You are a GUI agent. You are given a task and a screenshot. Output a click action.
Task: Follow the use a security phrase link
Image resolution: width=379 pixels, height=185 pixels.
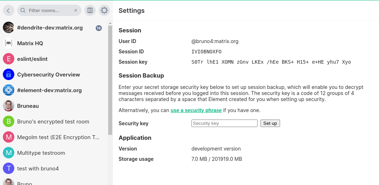tap(196, 110)
